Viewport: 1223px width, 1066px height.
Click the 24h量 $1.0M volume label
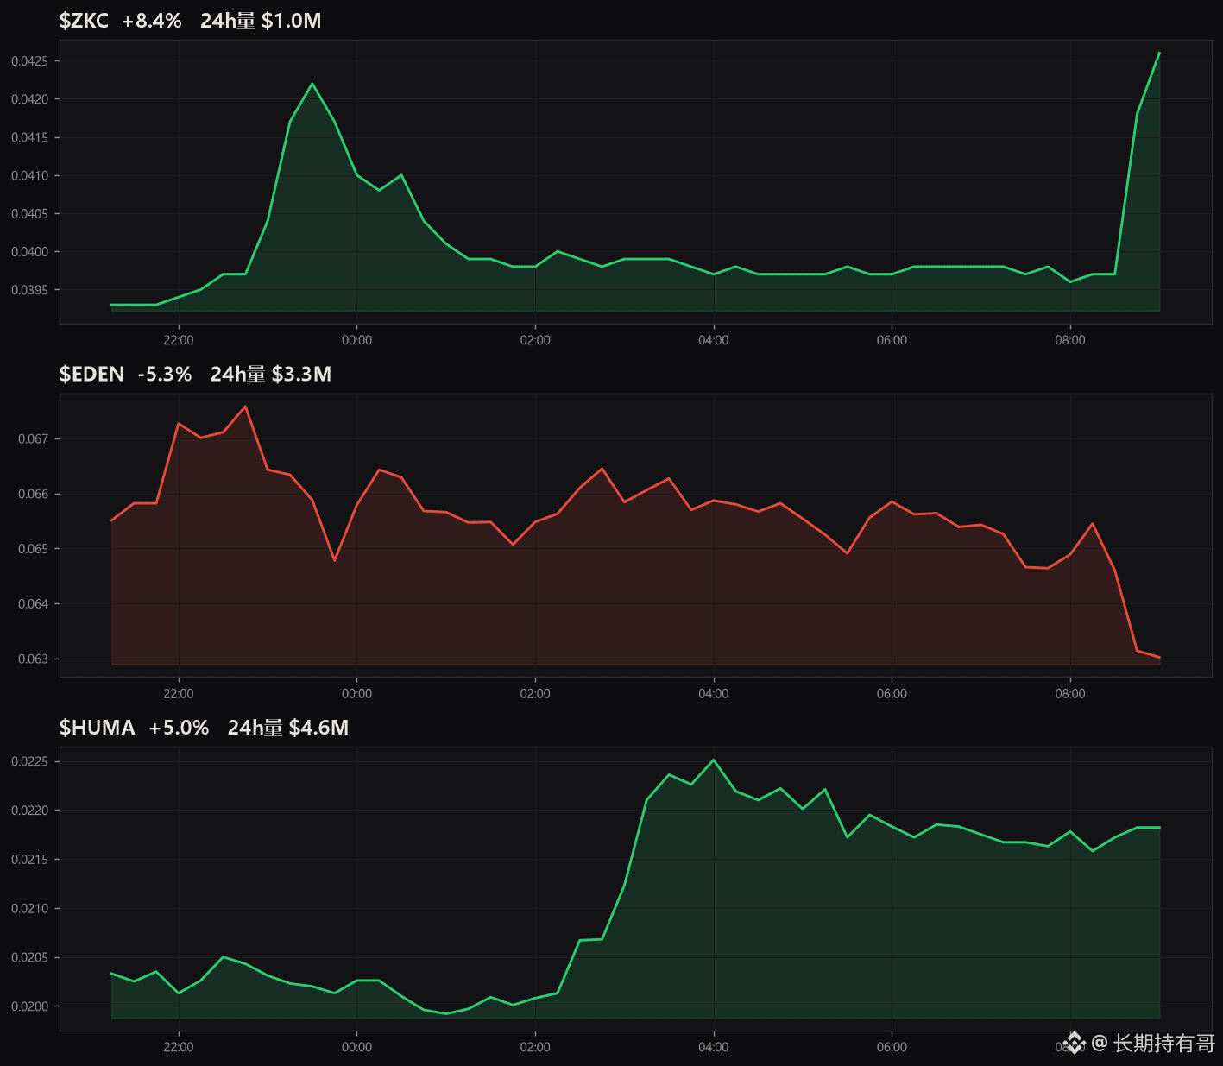click(x=261, y=21)
